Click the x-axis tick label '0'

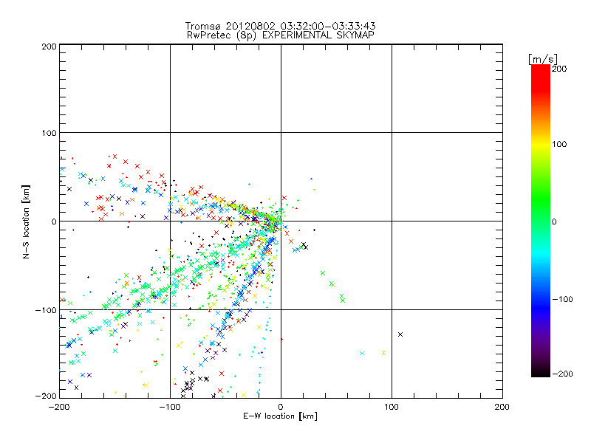pyautogui.click(x=281, y=408)
